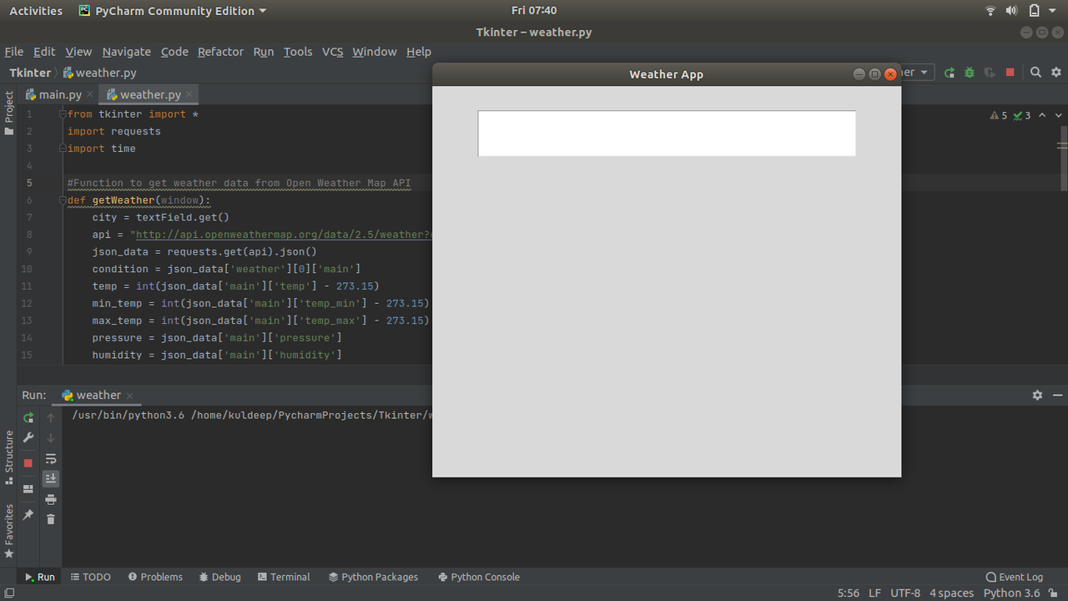
Task: Print console contents with the printer icon
Action: 51,498
